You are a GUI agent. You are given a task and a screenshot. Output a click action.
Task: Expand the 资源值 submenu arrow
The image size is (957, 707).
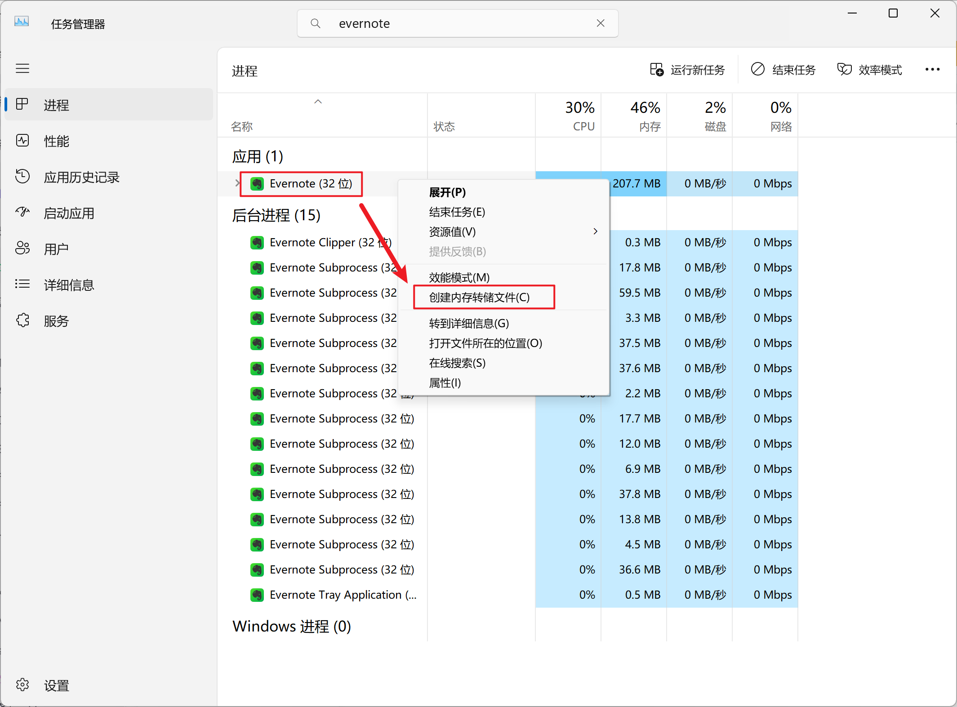tap(595, 231)
